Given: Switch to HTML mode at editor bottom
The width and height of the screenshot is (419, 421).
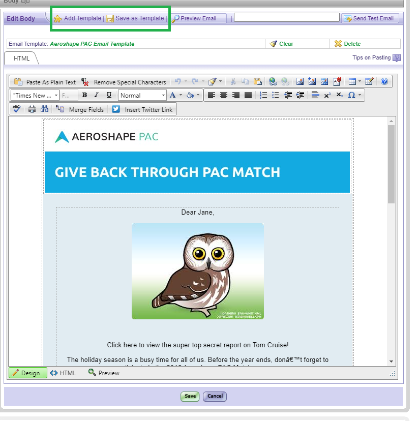Looking at the screenshot, I should (63, 373).
